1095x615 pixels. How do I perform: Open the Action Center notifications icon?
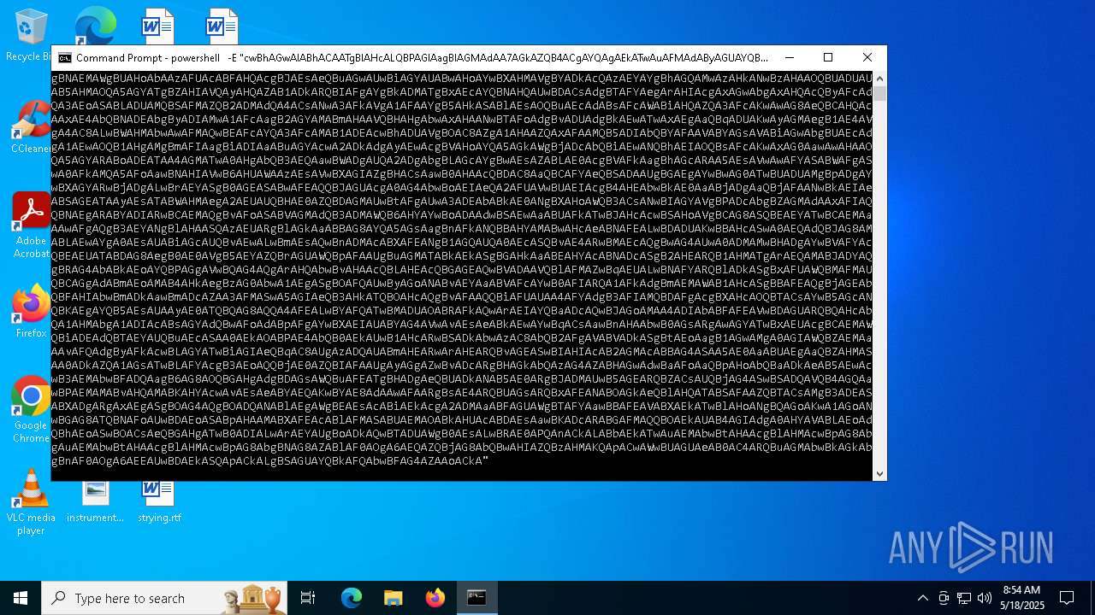[x=1067, y=598]
